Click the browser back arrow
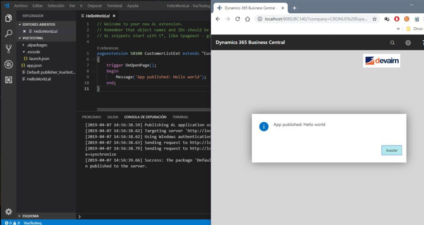Viewport: 424px width, 225px height. pos(218,19)
